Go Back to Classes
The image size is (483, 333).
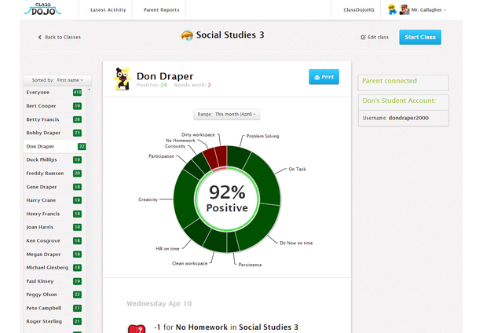click(x=60, y=37)
